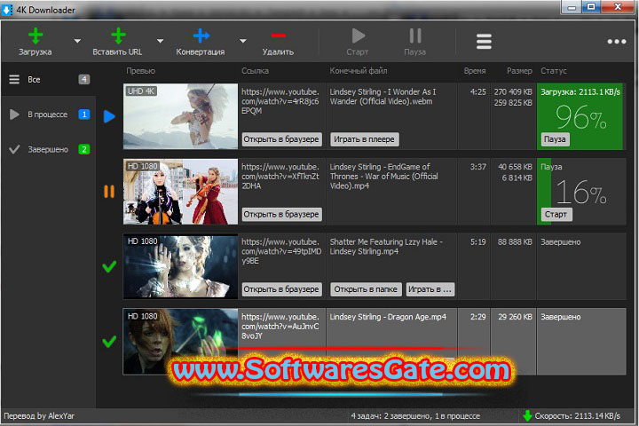Click the Превью column header
Image resolution: width=639 pixels, height=426 pixels.
click(140, 71)
